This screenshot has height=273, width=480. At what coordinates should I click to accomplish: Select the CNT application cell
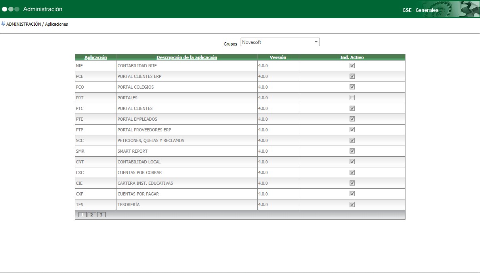coord(96,162)
